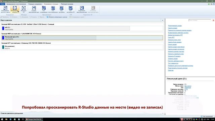Open the blue Home application menu tab
The width and height of the screenshot is (215, 121).
[x=2, y=4]
